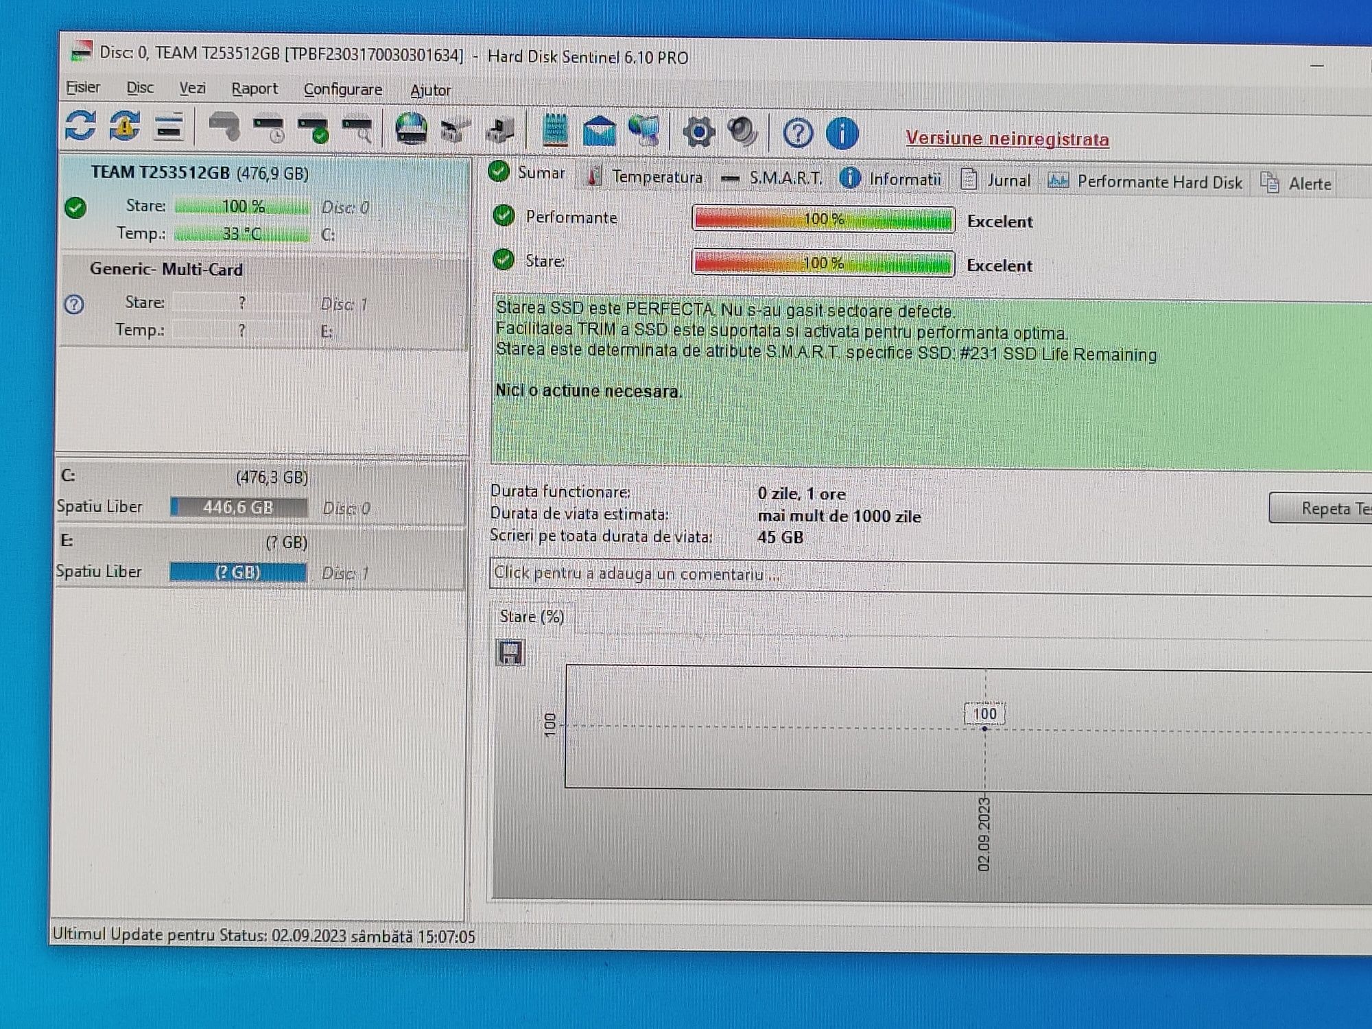Switch to the Jurnal tab
Viewport: 1372px width, 1029px height.
(995, 180)
